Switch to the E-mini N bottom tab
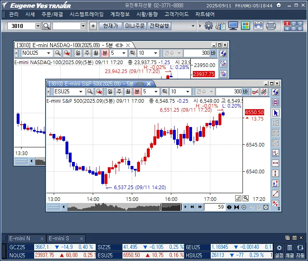Screen dimensions: 308x261 click(x=26, y=238)
